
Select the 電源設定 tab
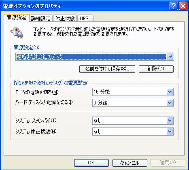click(16, 18)
